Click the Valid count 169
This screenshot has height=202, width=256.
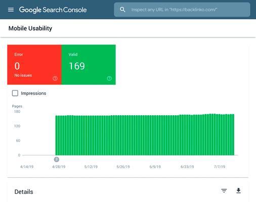pos(77,66)
